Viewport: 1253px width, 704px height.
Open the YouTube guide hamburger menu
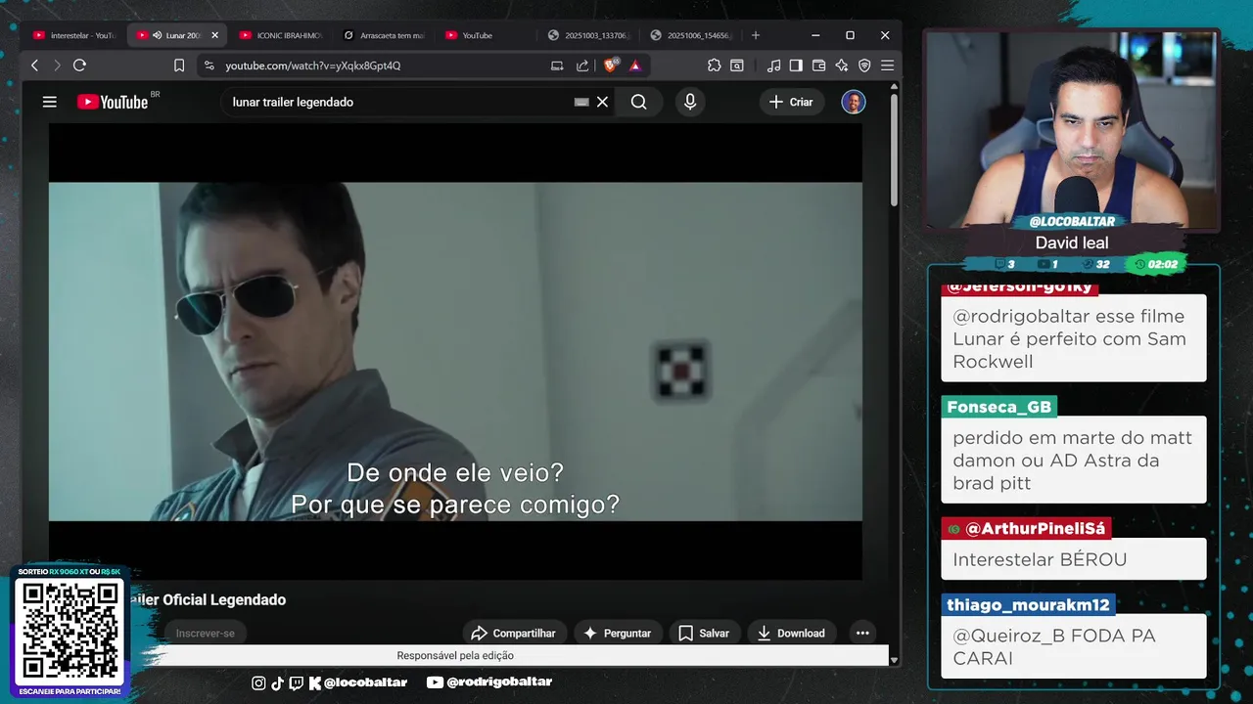click(x=50, y=102)
